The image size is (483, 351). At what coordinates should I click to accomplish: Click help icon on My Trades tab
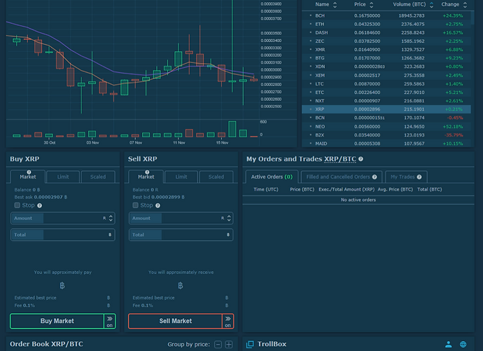click(x=419, y=177)
